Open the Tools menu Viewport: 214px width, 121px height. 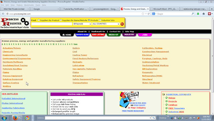pos(38,5)
